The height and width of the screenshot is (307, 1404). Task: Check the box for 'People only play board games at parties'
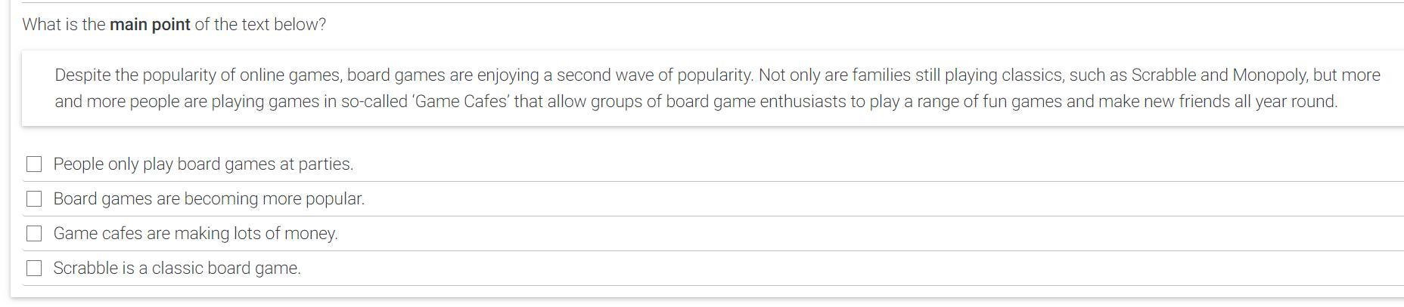[x=34, y=164]
